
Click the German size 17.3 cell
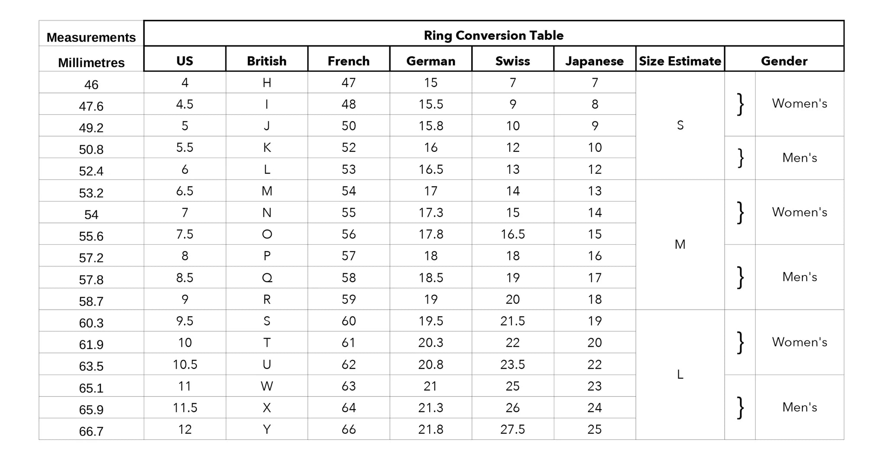click(x=430, y=213)
